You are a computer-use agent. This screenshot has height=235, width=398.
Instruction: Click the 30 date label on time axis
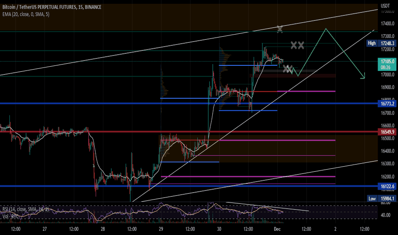(x=219, y=229)
